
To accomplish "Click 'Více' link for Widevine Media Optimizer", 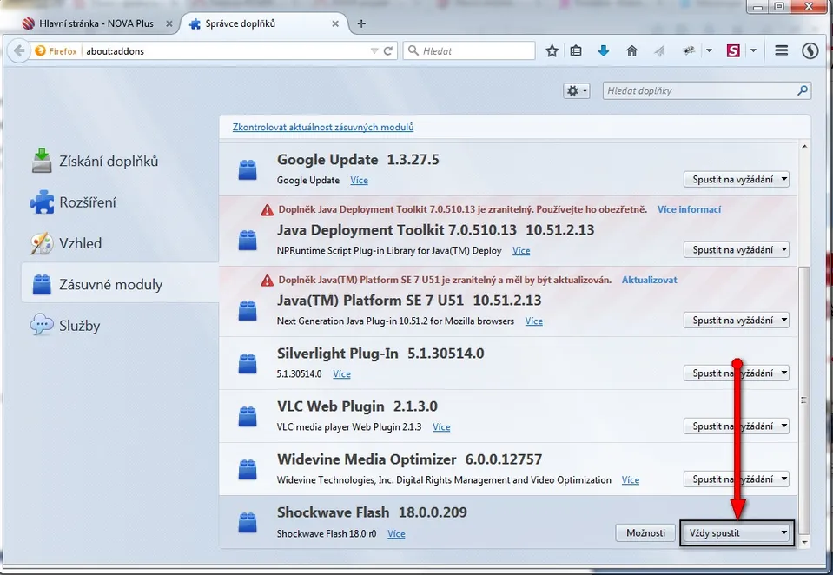I will pyautogui.click(x=631, y=479).
